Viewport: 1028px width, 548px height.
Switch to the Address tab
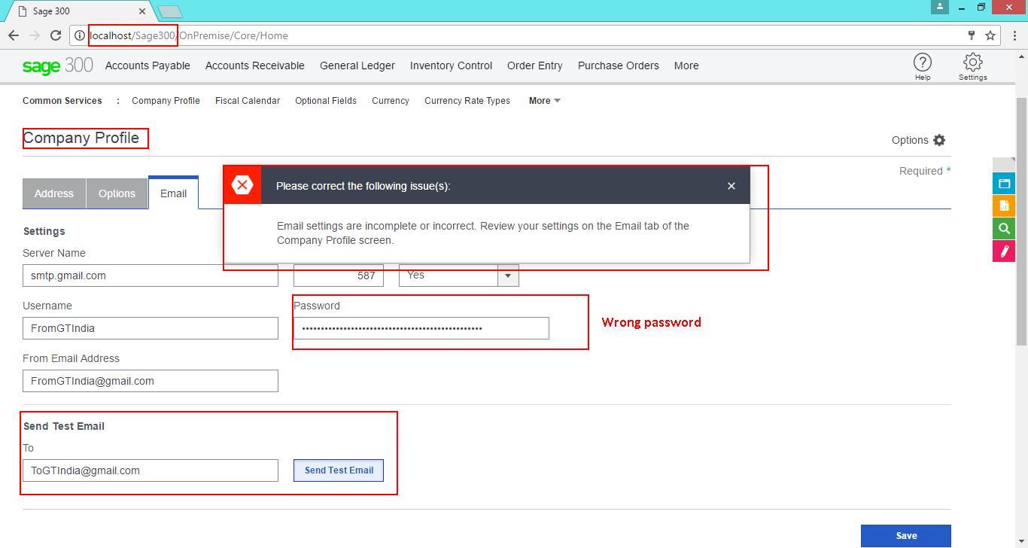tap(54, 193)
